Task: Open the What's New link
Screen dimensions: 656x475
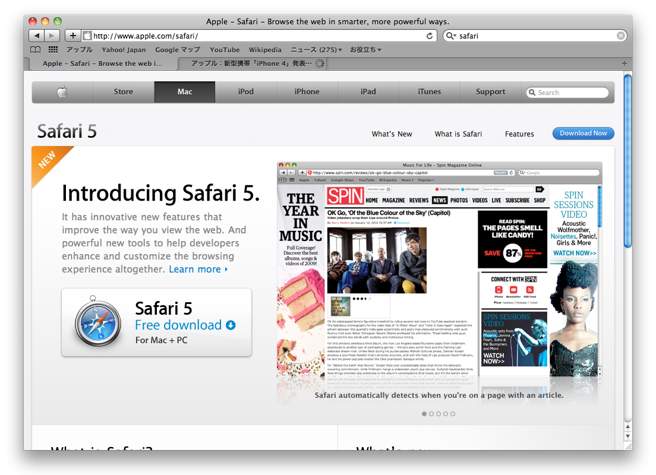Action: (x=392, y=134)
